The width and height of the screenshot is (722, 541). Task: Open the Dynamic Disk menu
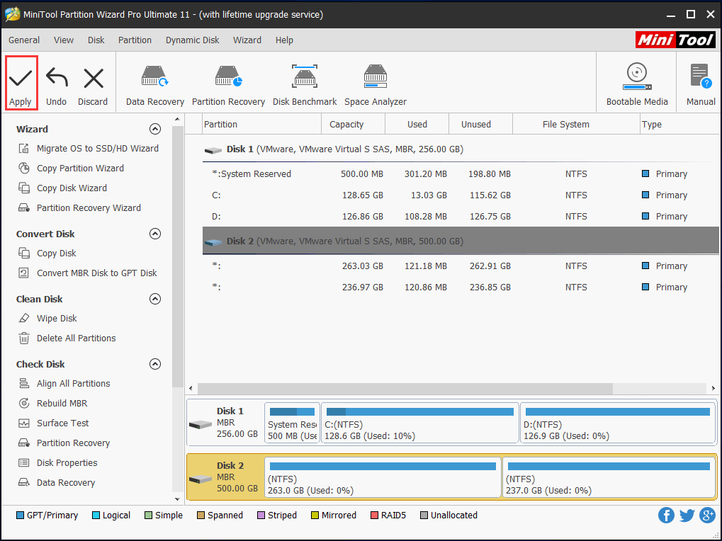point(192,40)
